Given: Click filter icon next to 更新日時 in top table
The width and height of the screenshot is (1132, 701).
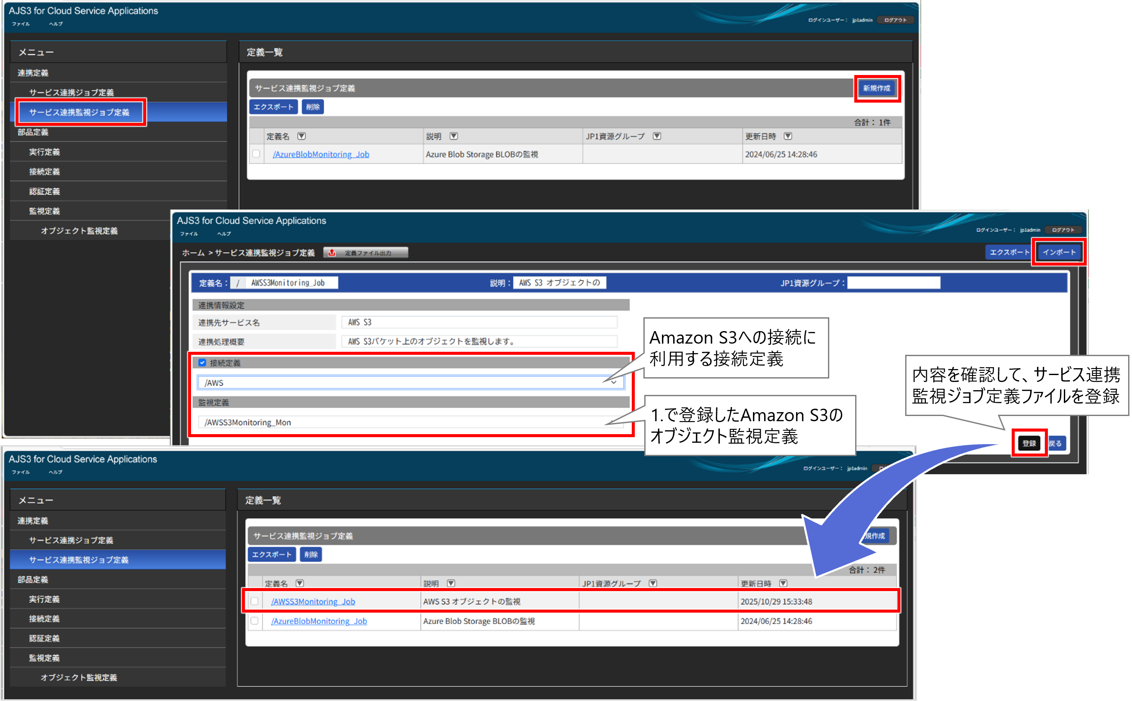Looking at the screenshot, I should click(x=787, y=136).
